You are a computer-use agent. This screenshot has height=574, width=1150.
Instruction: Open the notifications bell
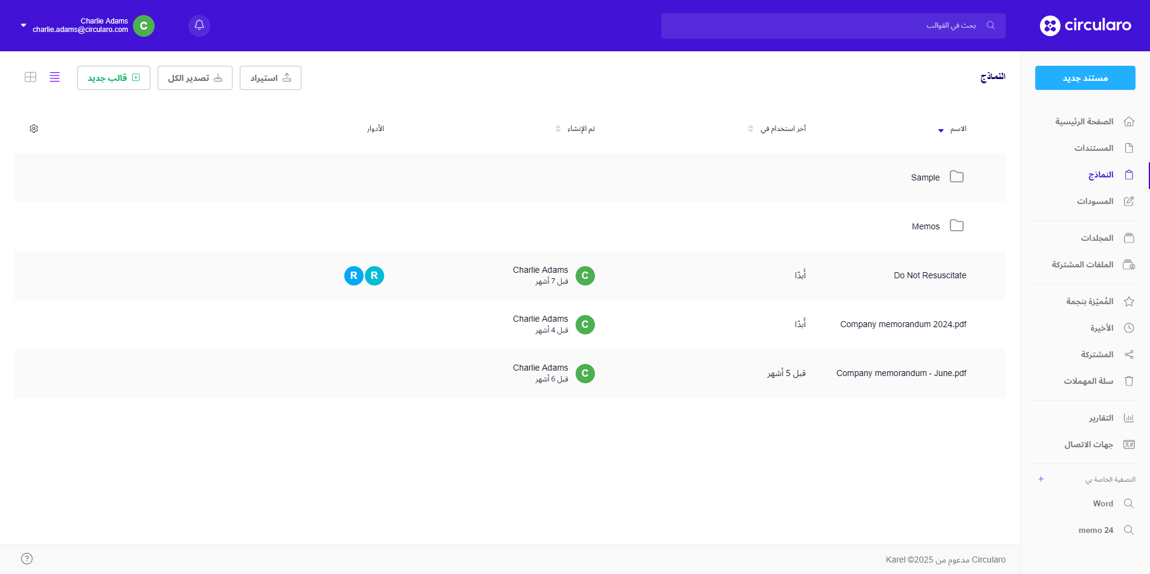[x=199, y=26]
